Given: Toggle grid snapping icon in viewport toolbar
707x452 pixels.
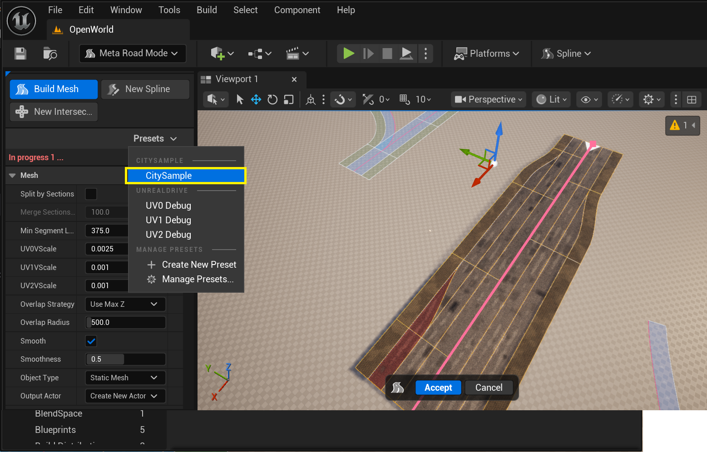Looking at the screenshot, I should click(404, 99).
